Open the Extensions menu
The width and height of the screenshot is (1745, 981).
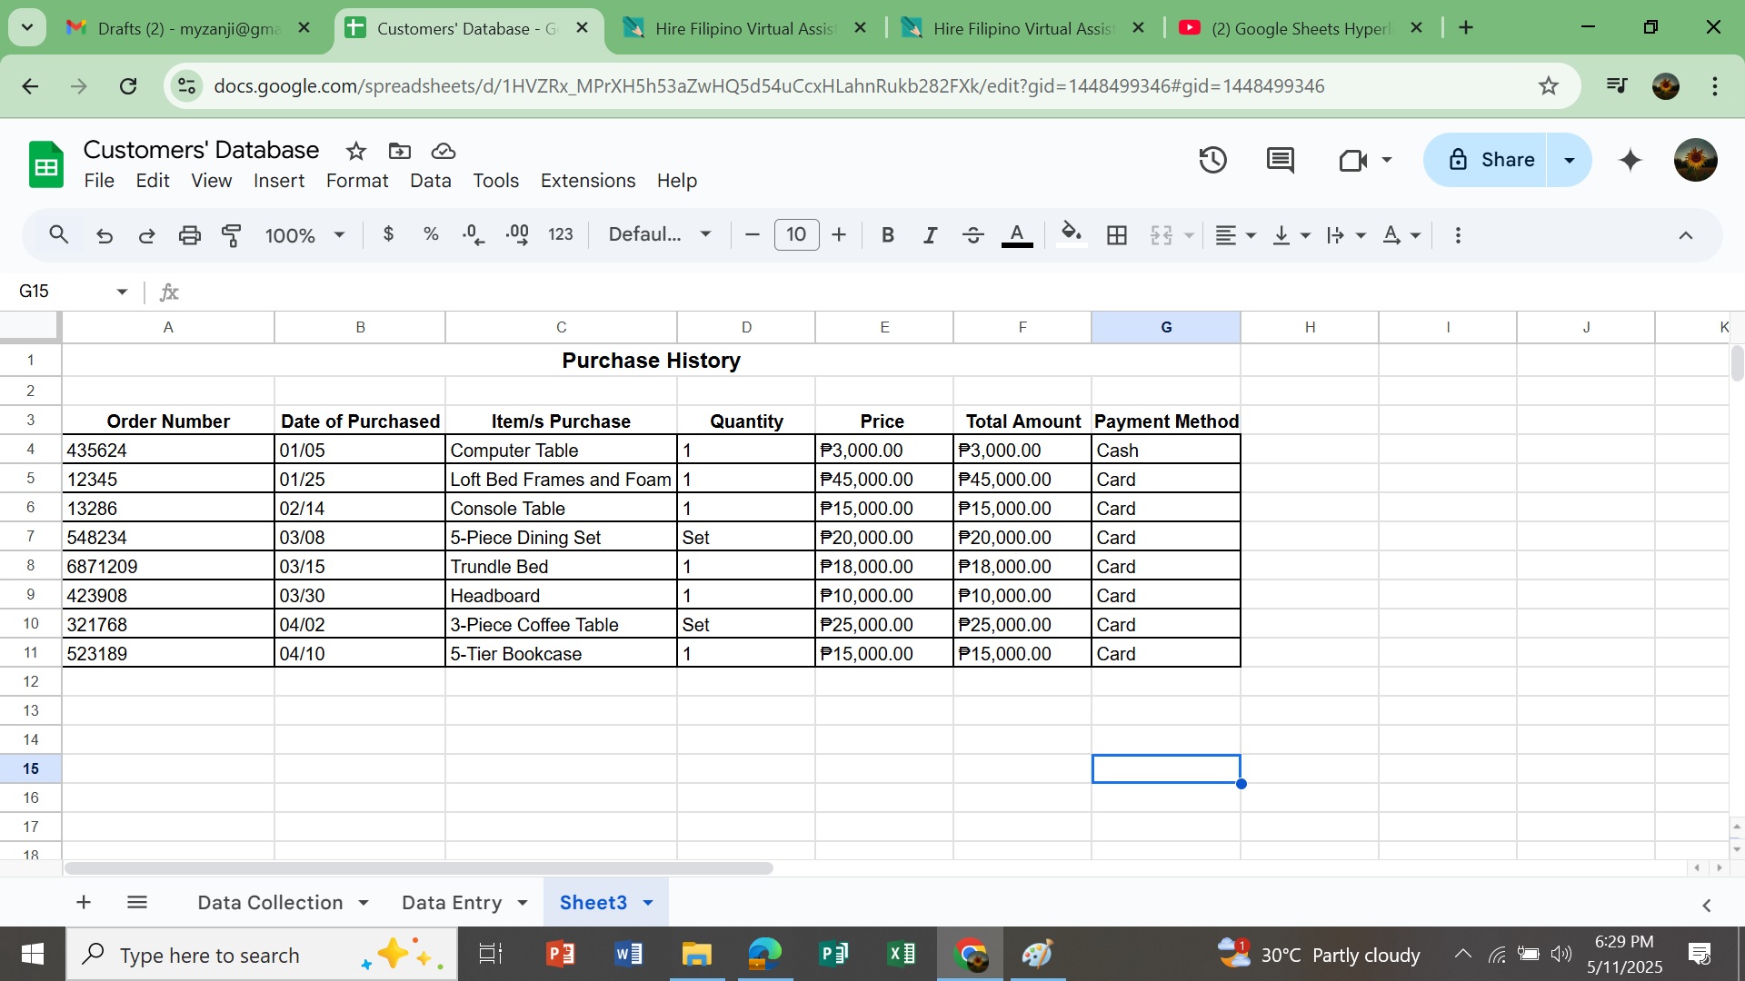click(x=587, y=181)
